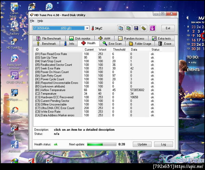Click the copy info to clipboard icon
The image size is (205, 170).
(x=120, y=28)
